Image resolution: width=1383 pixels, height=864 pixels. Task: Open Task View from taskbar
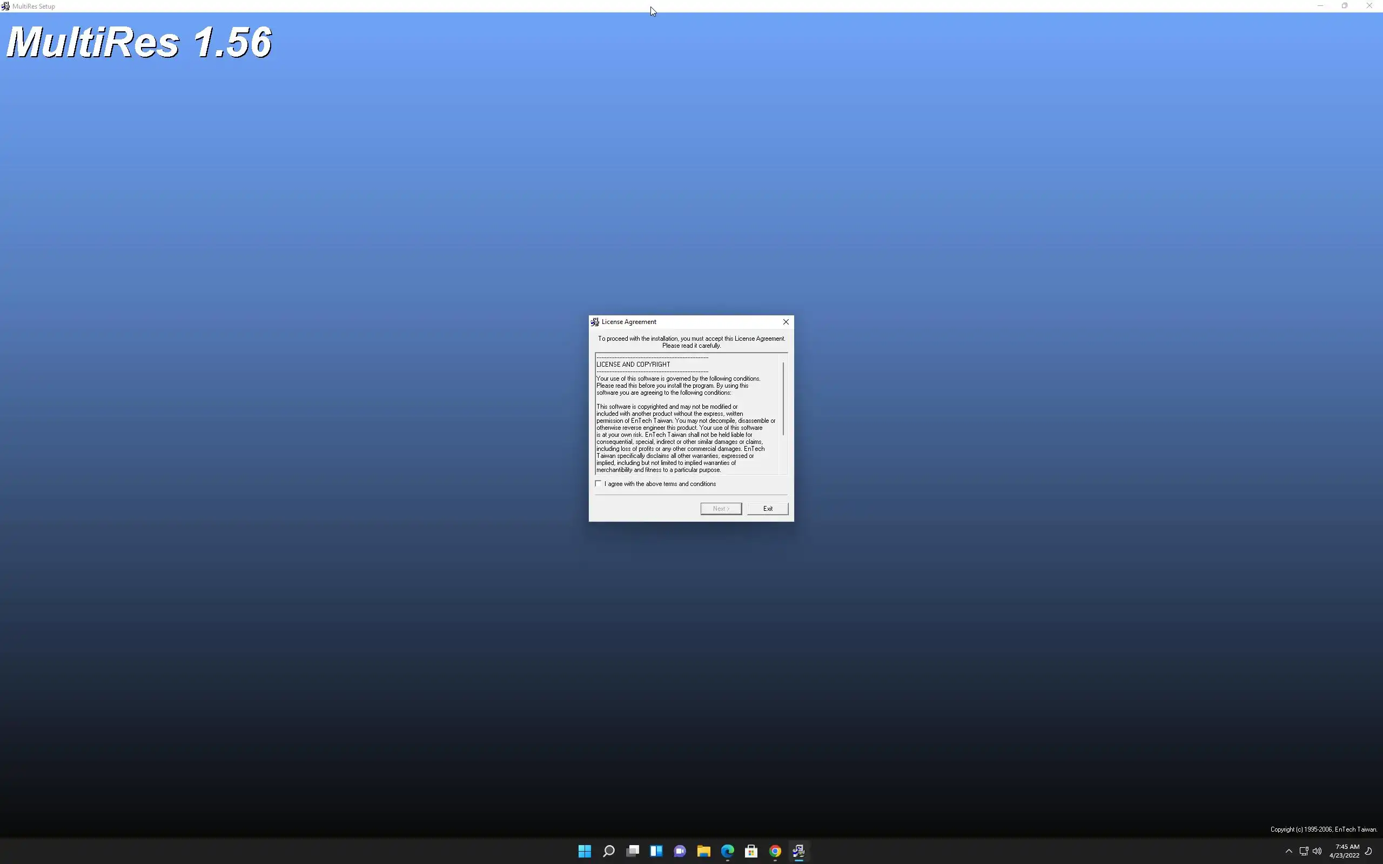[x=632, y=851]
